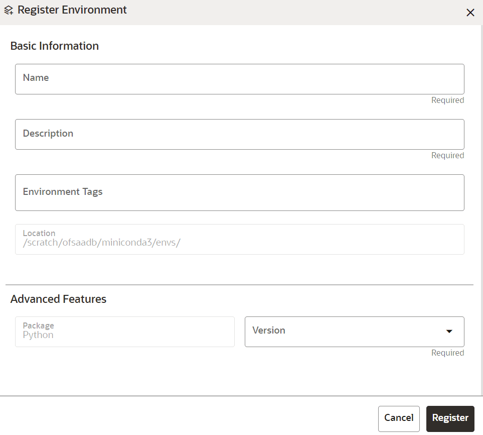Click the Register Environment title text

click(x=72, y=10)
